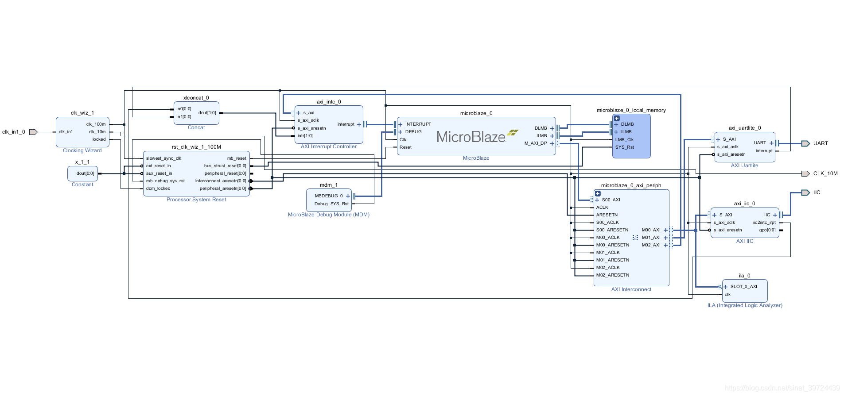Click the mb_reset output pin
The height and width of the screenshot is (396, 844).
(x=237, y=158)
